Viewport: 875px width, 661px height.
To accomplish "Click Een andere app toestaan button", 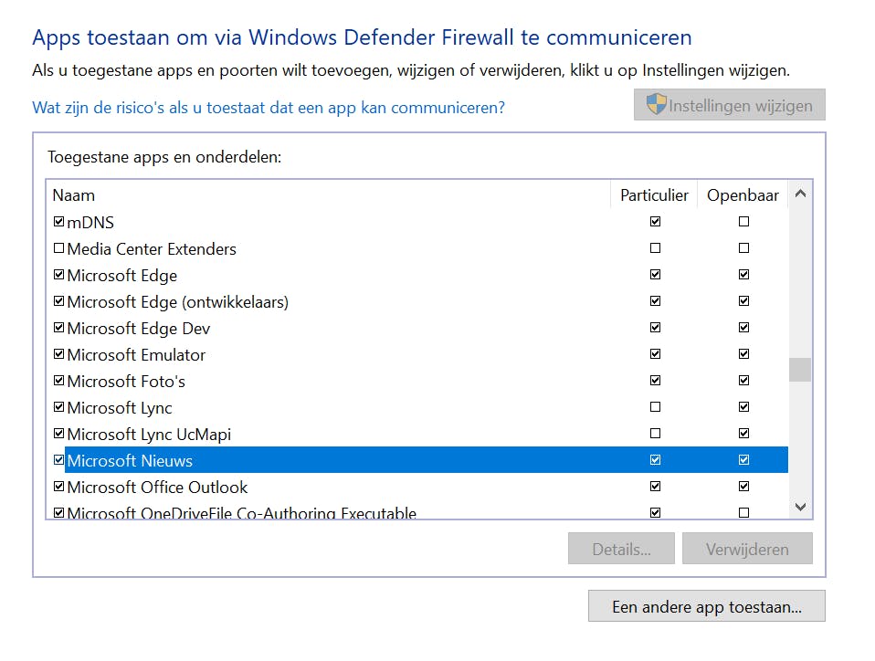I will (706, 607).
